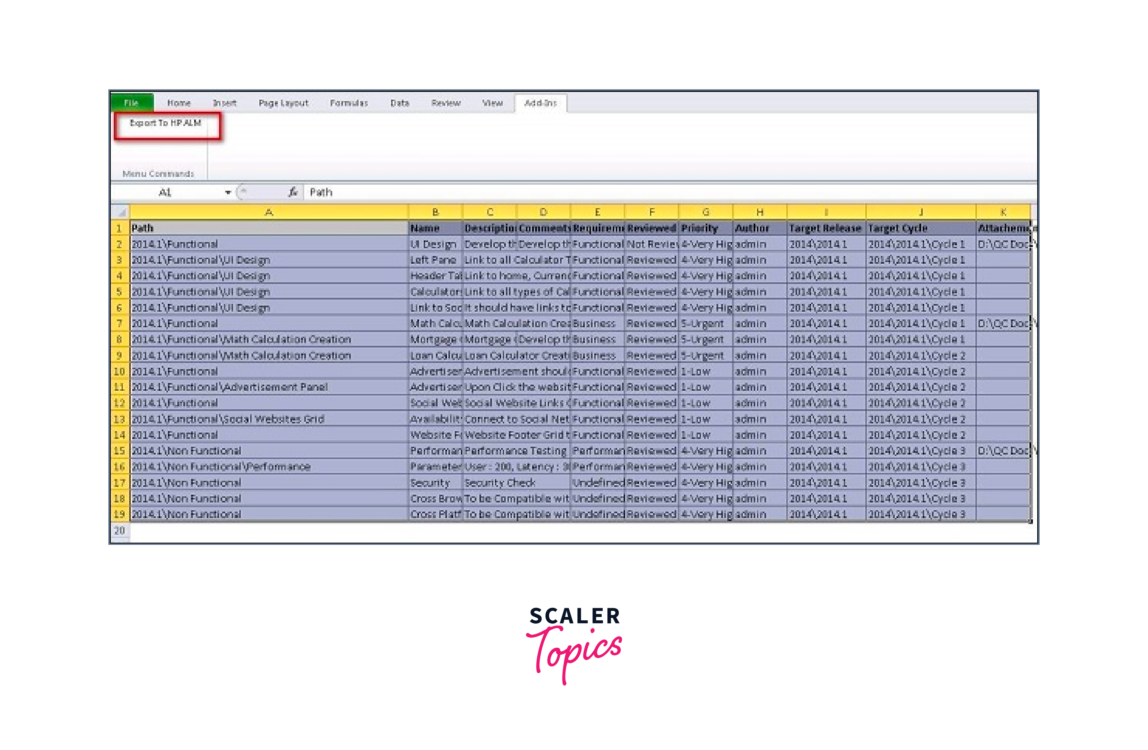Open the Review ribbon tab
Viewport: 1148px width, 750px height.
click(446, 103)
